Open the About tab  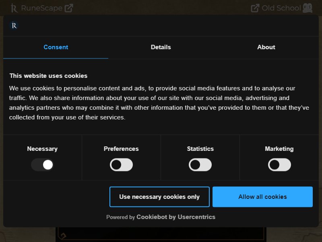pos(266,47)
